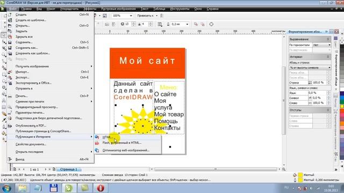
Task: Pick the no-color X swatch in the palette
Action: click(342, 42)
